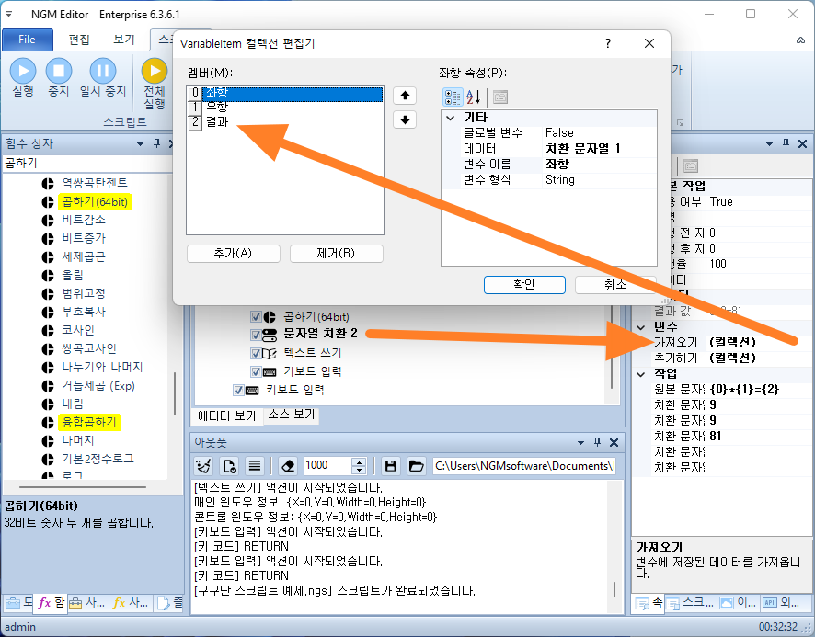Open the File menu
This screenshot has height=637, width=815.
click(27, 40)
